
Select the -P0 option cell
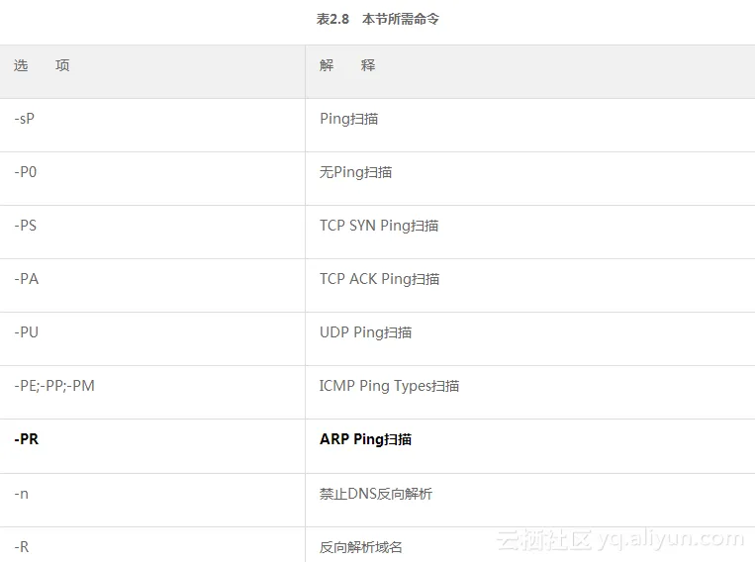pos(26,172)
